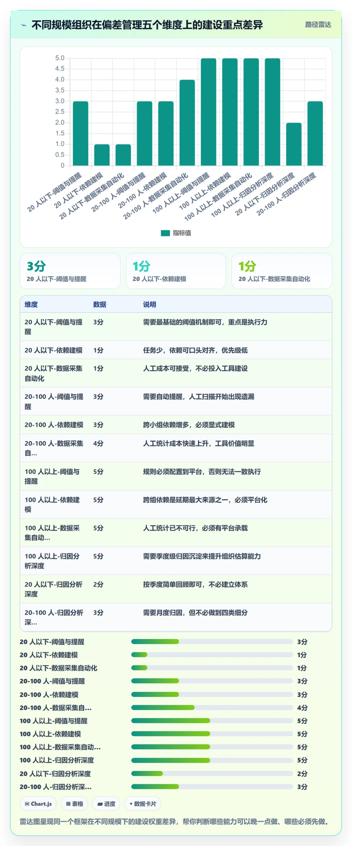Click progress bar for 20-100 人-数据采集自…
Viewport: 352px width, 846px height.
(x=212, y=708)
